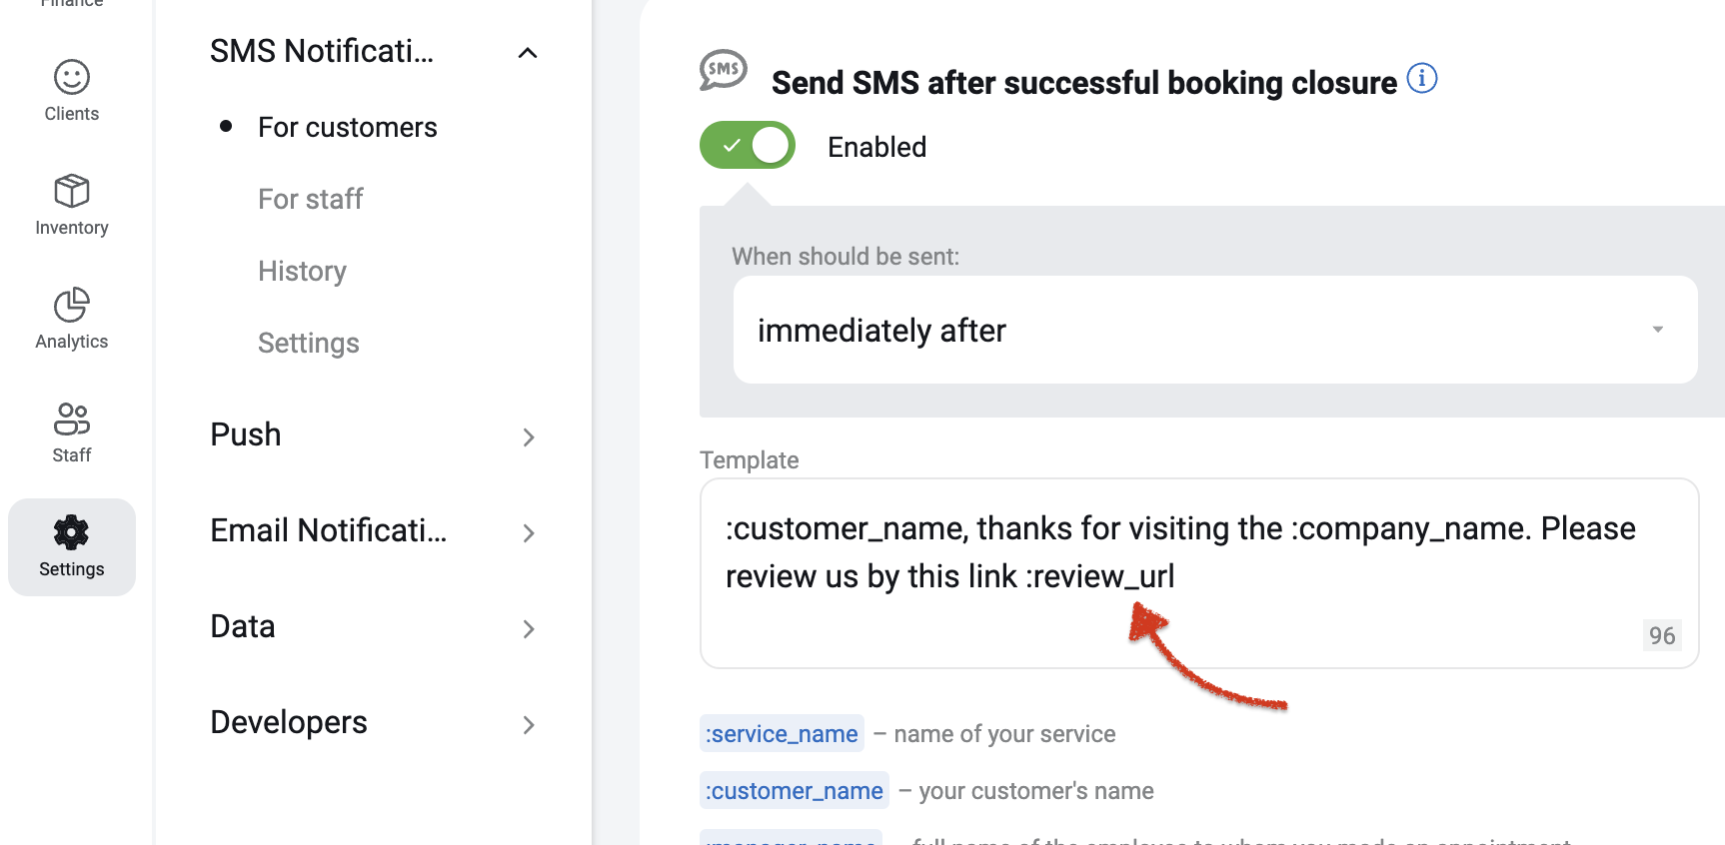This screenshot has height=845, width=1725.
Task: Insert the :customer_name variable tag
Action: [x=795, y=790]
